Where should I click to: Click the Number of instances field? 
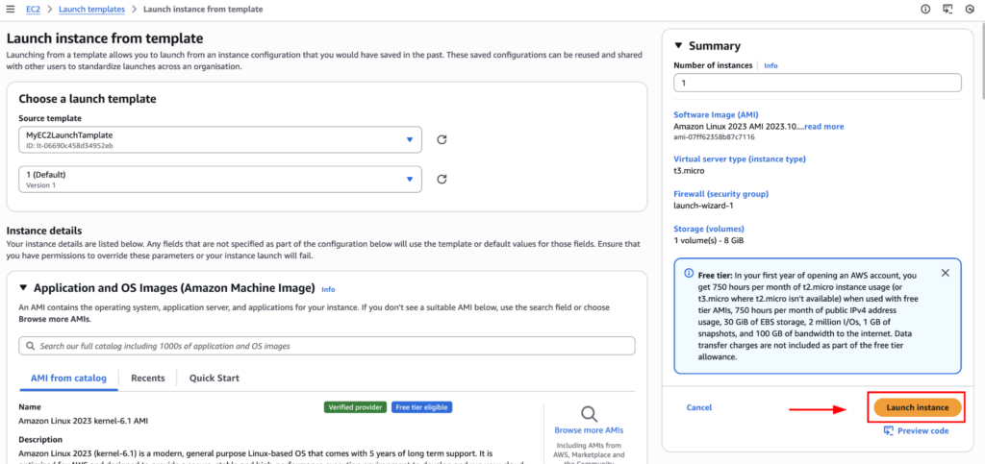pos(817,84)
